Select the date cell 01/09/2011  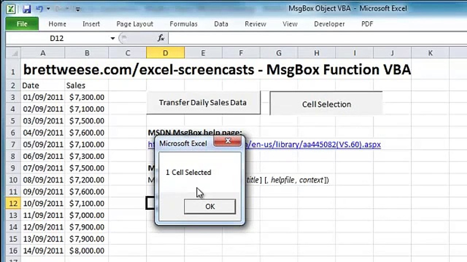(43, 97)
